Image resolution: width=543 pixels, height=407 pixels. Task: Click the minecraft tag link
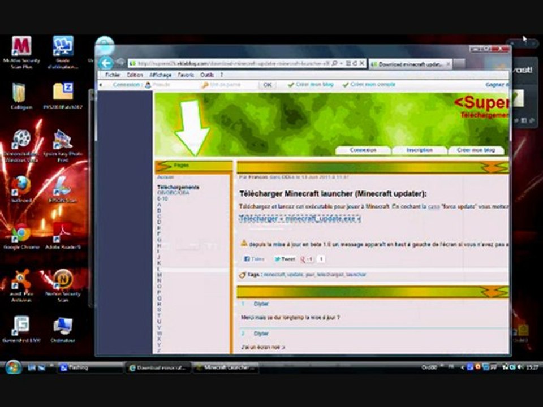tap(274, 275)
